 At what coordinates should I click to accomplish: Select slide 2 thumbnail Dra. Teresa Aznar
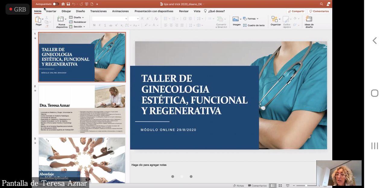pos(82,110)
